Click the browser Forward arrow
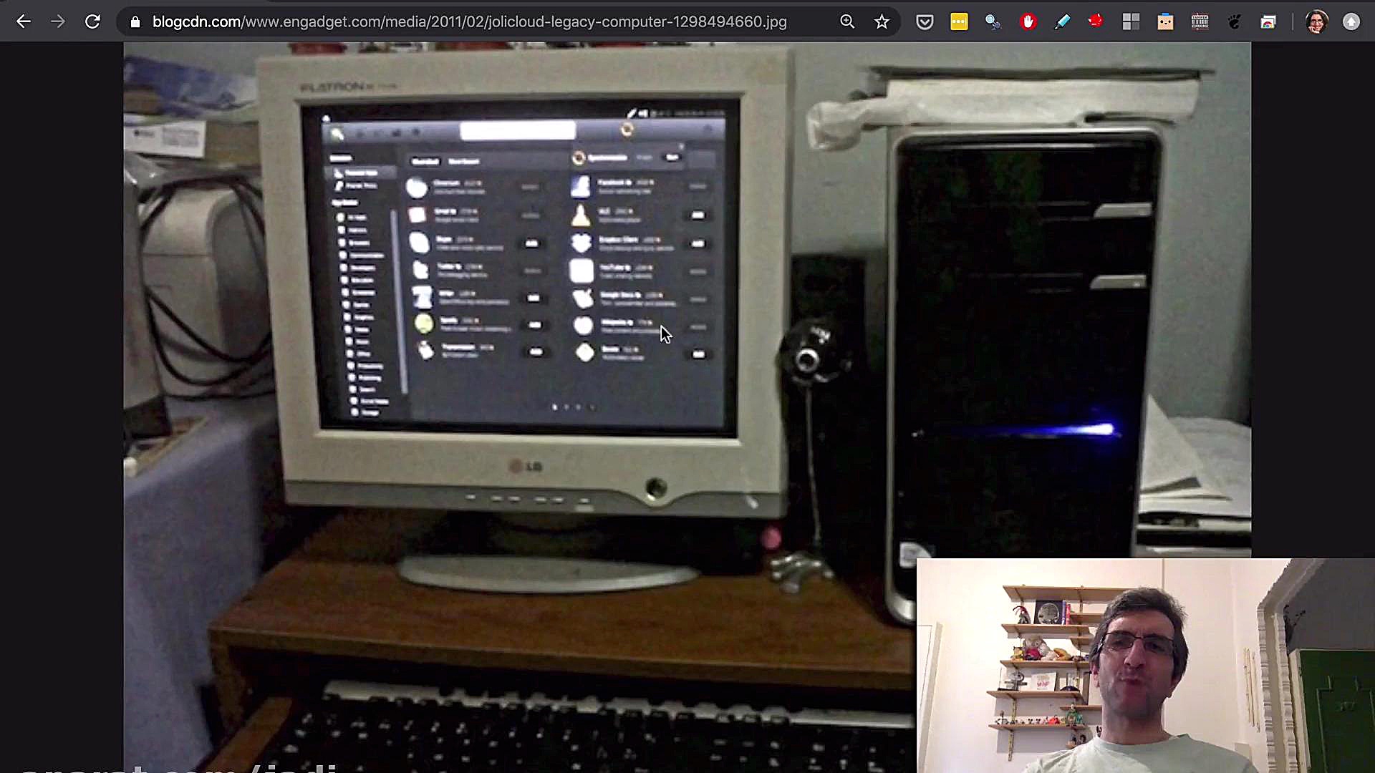 (x=58, y=21)
